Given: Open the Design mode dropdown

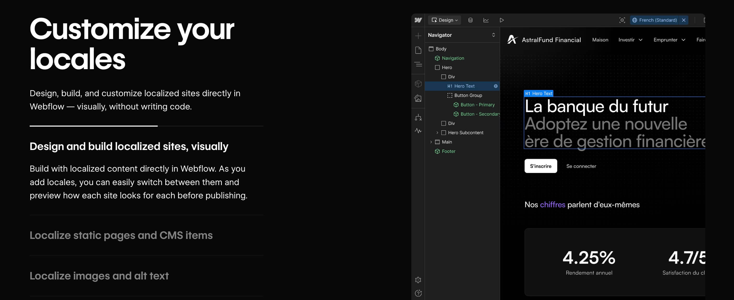Looking at the screenshot, I should pos(444,20).
